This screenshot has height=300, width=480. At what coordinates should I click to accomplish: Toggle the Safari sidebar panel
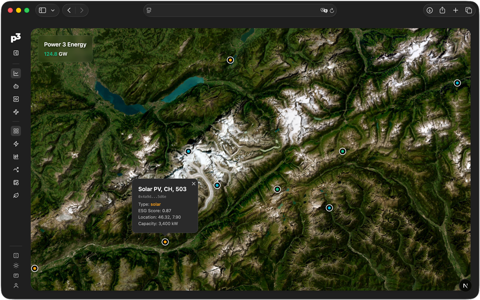pos(42,10)
